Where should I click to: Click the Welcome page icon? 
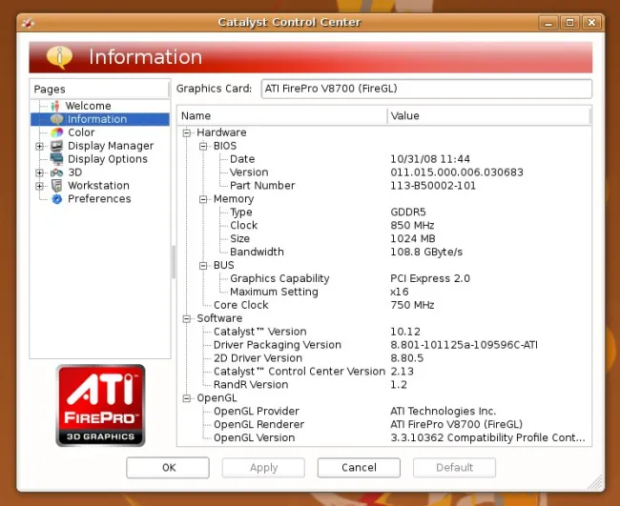pyautogui.click(x=55, y=106)
